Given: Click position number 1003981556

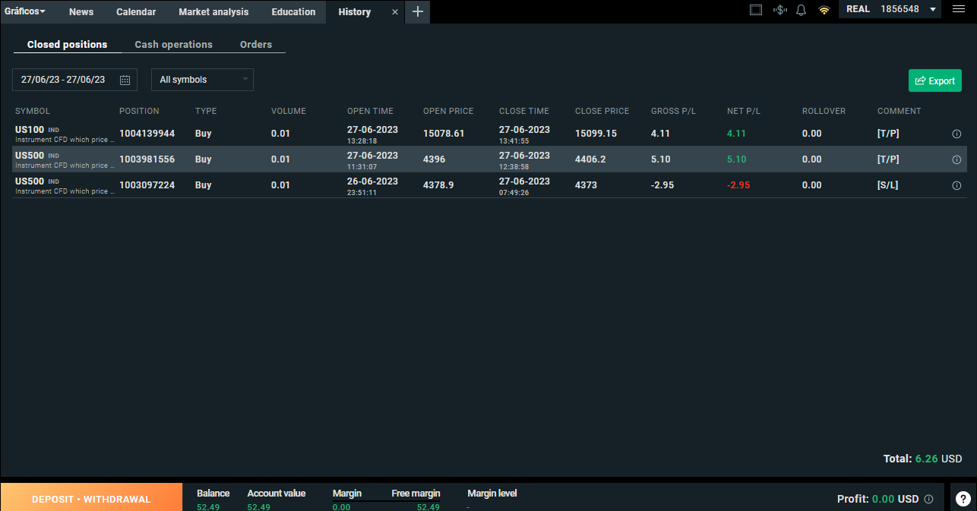Looking at the screenshot, I should 147,159.
